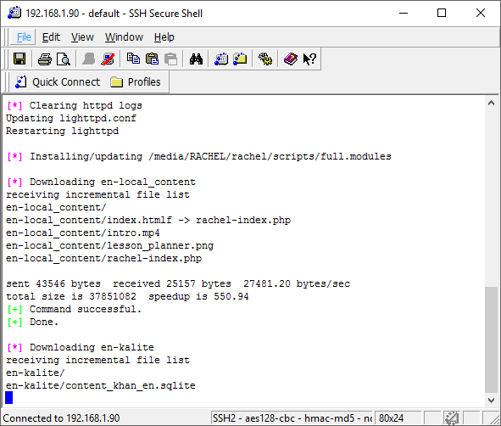Viewport: 501px width, 426px height.
Task: Open the Profiles dropdown
Action: tap(136, 82)
